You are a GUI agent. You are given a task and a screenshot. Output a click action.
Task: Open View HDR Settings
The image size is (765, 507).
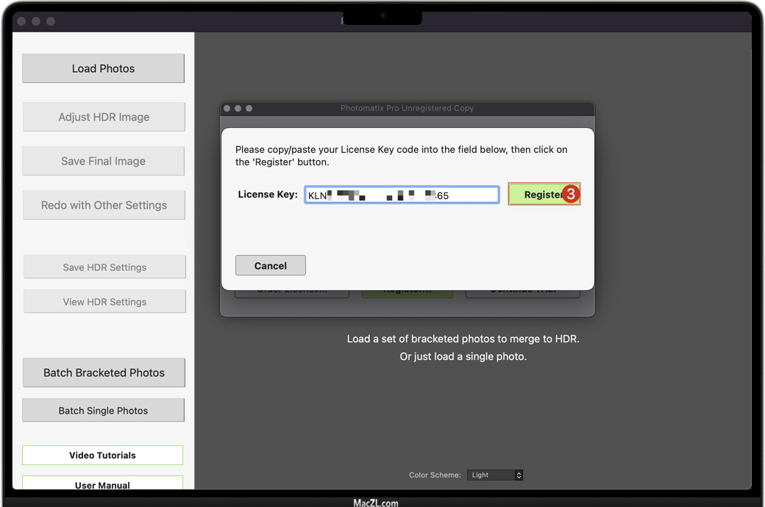(x=104, y=302)
